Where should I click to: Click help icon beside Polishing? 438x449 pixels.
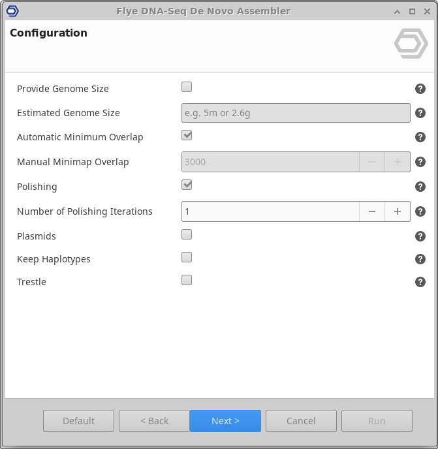pyautogui.click(x=420, y=187)
